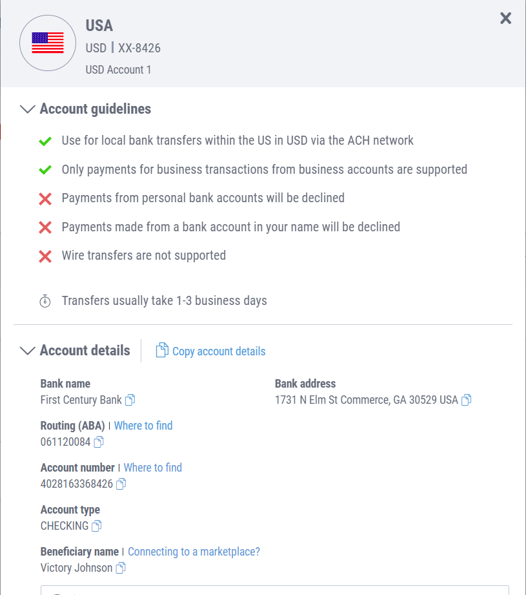
Task: Open Where to find for Account number
Action: click(x=153, y=468)
